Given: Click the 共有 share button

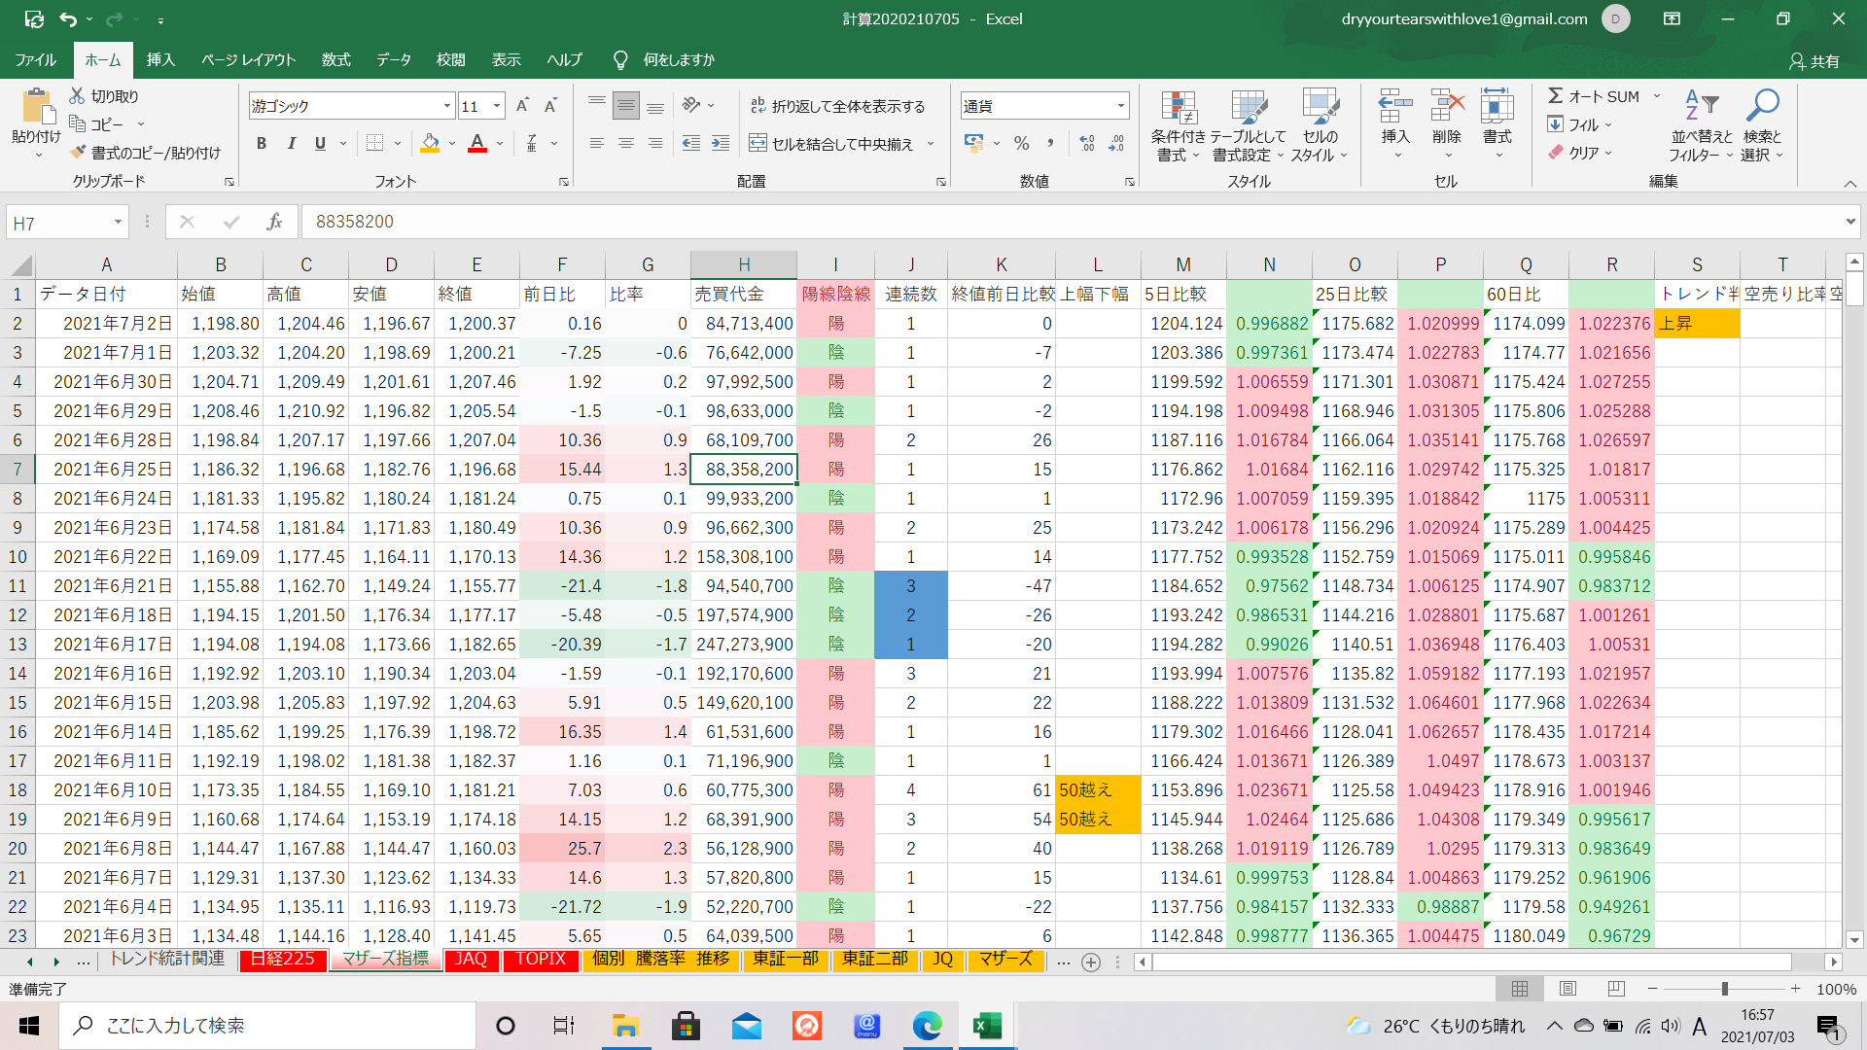Looking at the screenshot, I should click(1814, 61).
